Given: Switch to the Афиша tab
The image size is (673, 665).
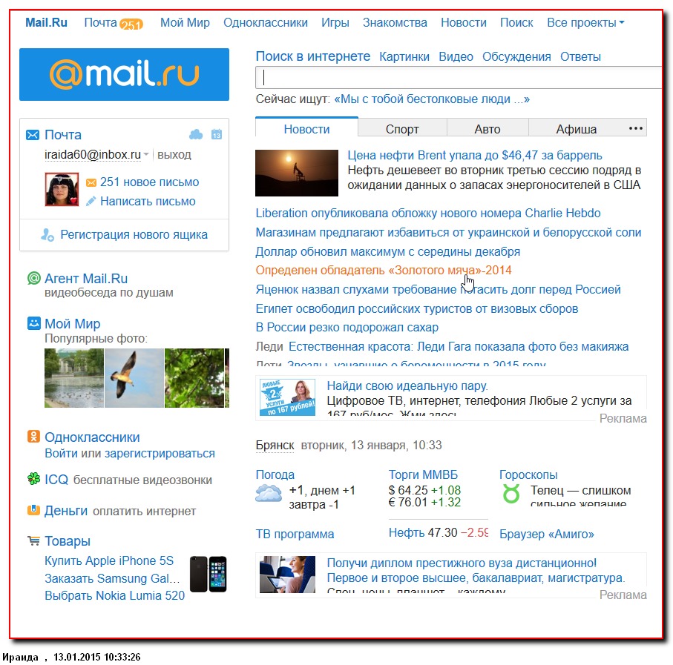Looking at the screenshot, I should (576, 129).
